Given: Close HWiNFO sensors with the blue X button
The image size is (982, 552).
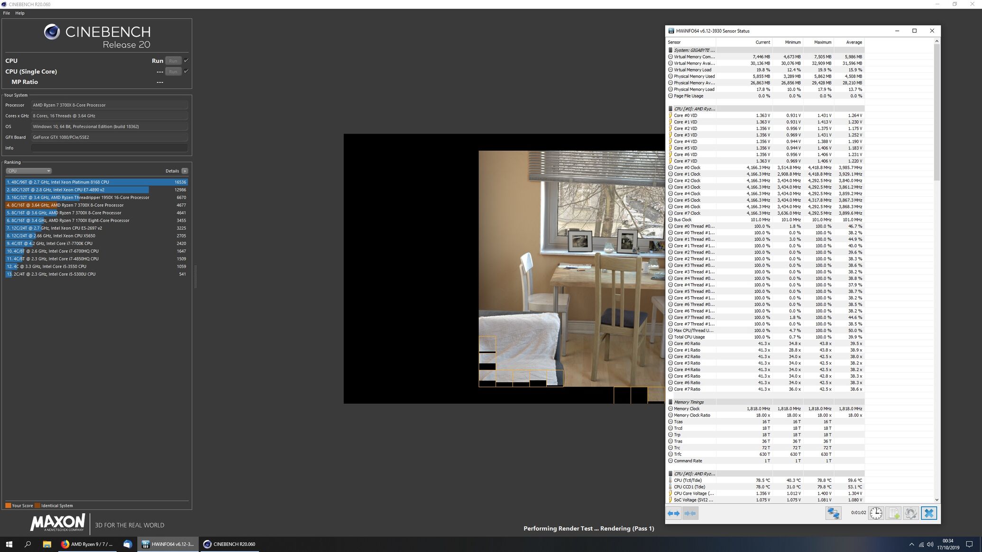Looking at the screenshot, I should pyautogui.click(x=929, y=513).
